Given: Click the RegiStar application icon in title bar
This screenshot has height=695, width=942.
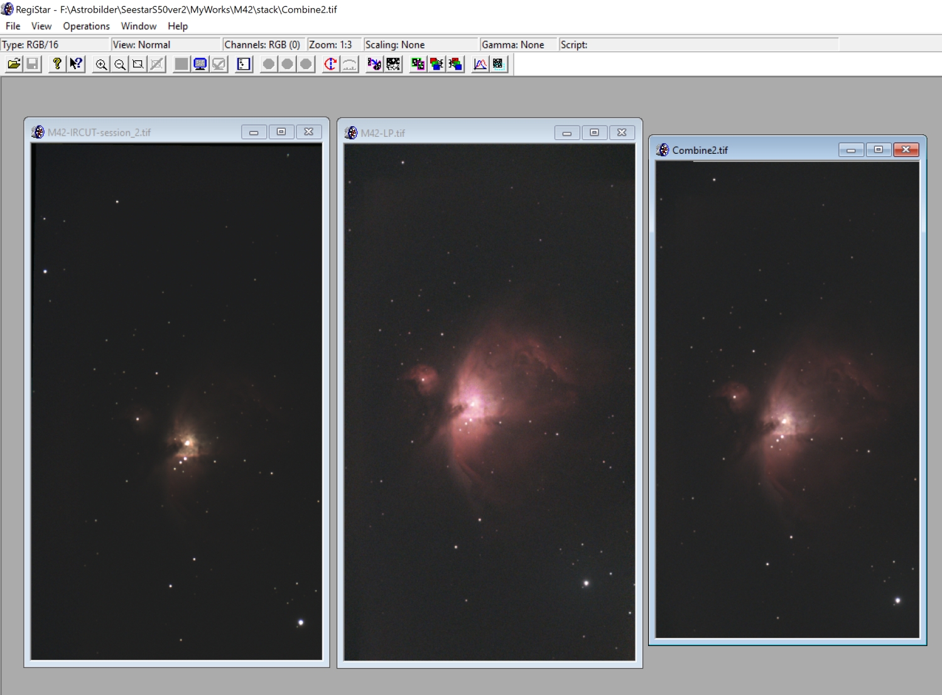Looking at the screenshot, I should pyautogui.click(x=8, y=9).
